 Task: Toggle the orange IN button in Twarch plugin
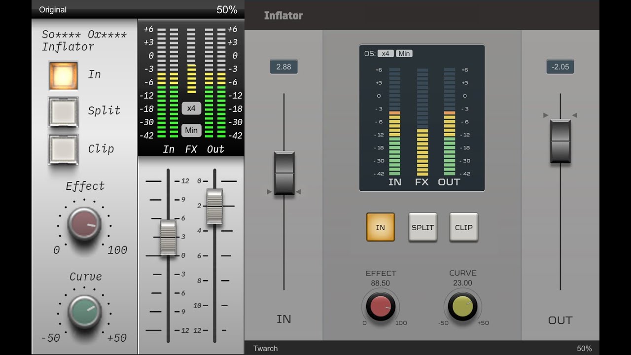(x=381, y=227)
